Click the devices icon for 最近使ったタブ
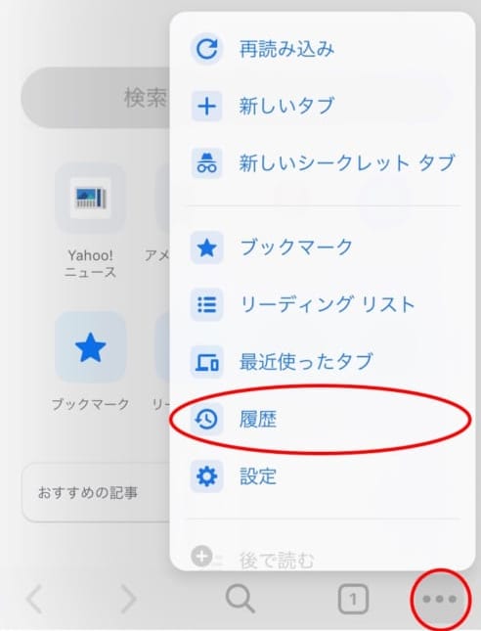This screenshot has width=481, height=631. pyautogui.click(x=206, y=362)
